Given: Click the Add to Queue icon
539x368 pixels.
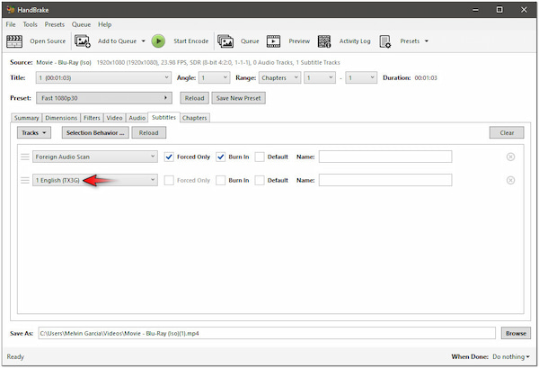Looking at the screenshot, I should (83, 40).
